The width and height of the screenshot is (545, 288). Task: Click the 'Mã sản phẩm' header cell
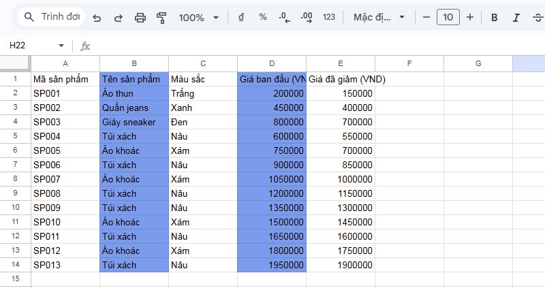tap(65, 79)
